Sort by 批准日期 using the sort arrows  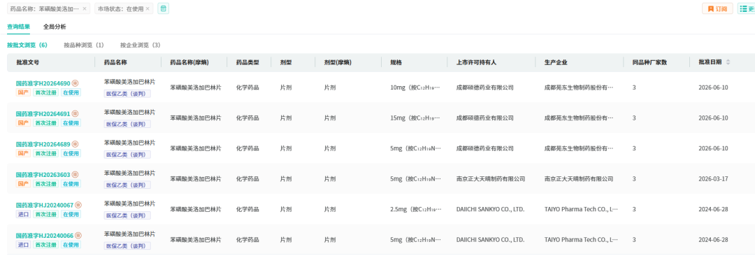[x=728, y=62]
